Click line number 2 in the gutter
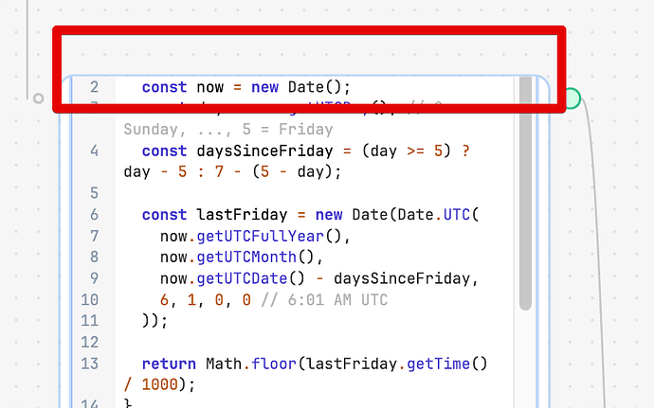Screen dimensions: 654x408 click(x=94, y=87)
